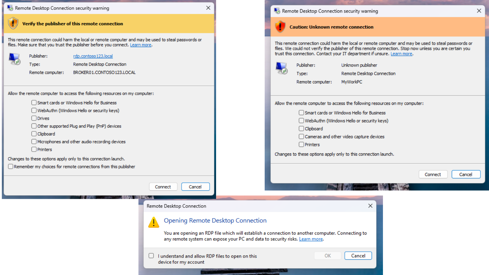The width and height of the screenshot is (489, 275).
Task: Close the Verify publisher security warning dialog
Action: click(208, 8)
